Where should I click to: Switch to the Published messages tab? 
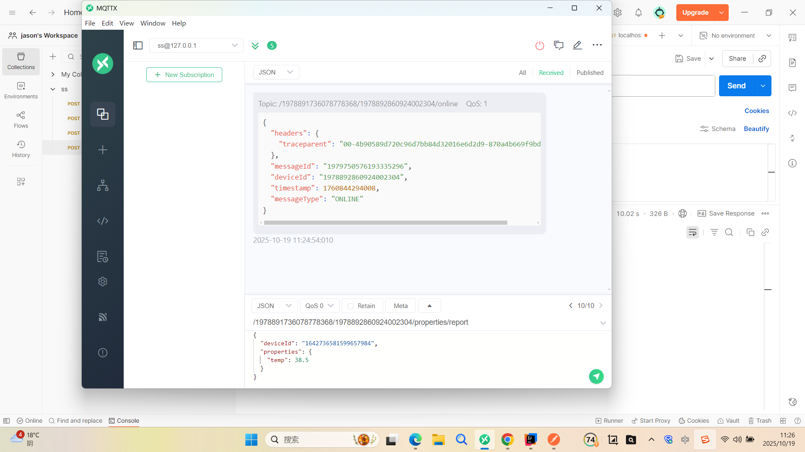pos(590,73)
